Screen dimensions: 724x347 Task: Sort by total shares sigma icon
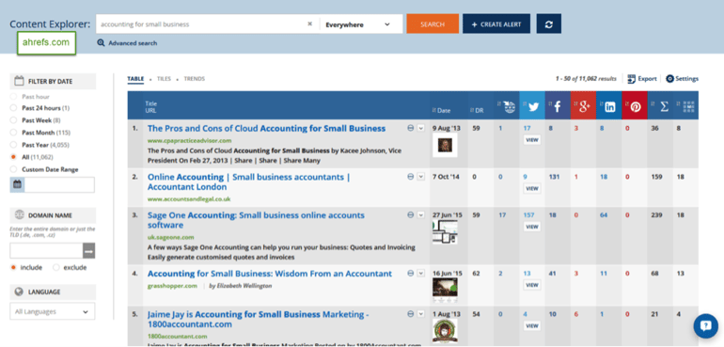(x=664, y=107)
